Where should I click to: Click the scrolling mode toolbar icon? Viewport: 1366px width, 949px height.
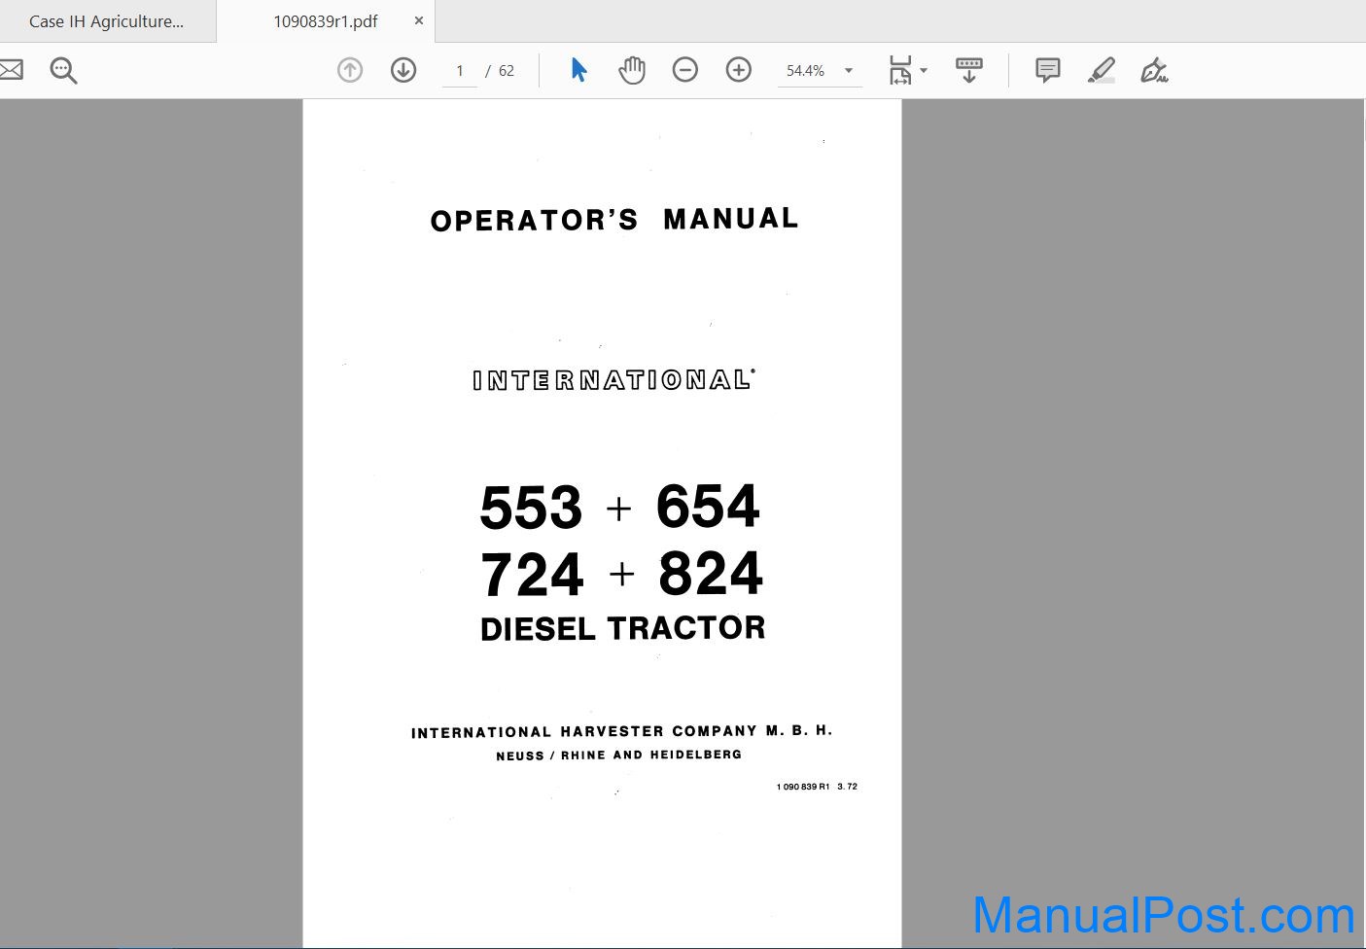(x=969, y=70)
